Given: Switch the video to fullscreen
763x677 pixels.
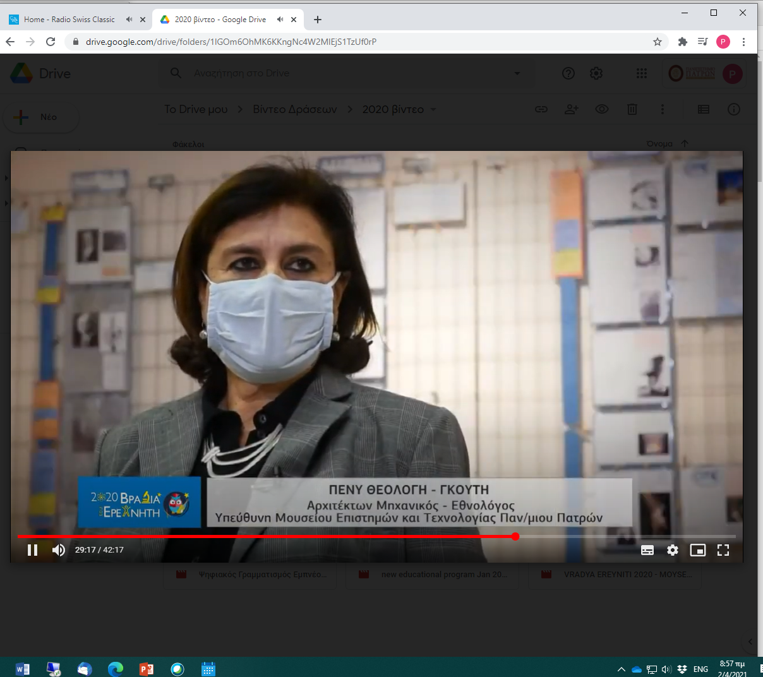Looking at the screenshot, I should (x=723, y=550).
